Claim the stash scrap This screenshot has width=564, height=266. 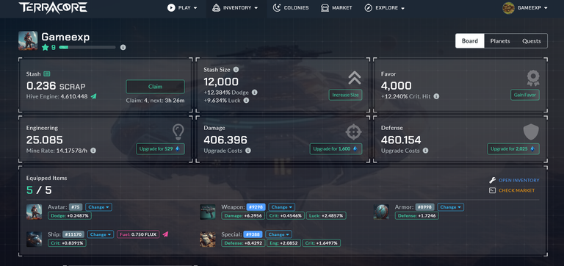click(155, 87)
